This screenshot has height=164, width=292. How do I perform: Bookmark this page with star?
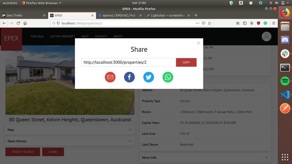click(x=210, y=23)
